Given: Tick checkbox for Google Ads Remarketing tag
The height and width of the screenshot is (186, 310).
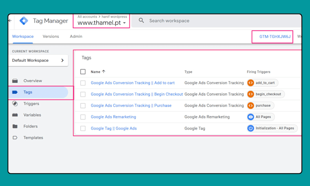Looking at the screenshot, I should [83, 117].
